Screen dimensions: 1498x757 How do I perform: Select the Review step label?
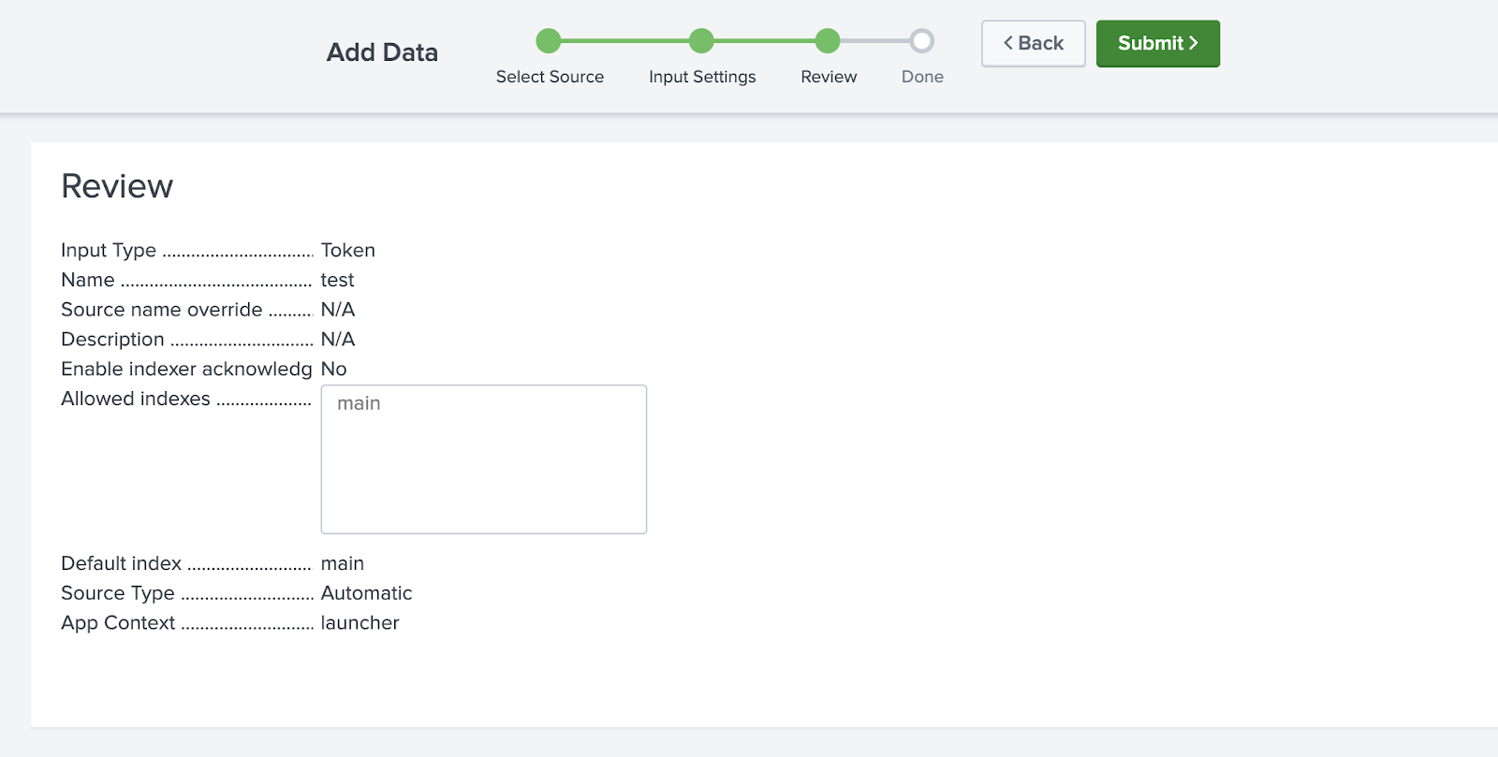tap(829, 77)
